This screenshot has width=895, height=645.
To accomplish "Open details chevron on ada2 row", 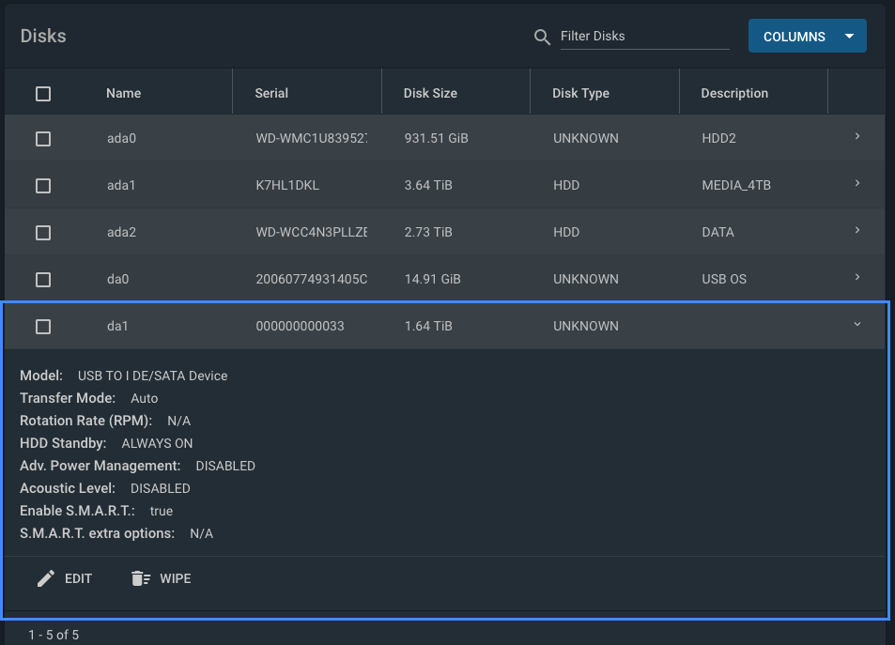I will click(x=856, y=230).
